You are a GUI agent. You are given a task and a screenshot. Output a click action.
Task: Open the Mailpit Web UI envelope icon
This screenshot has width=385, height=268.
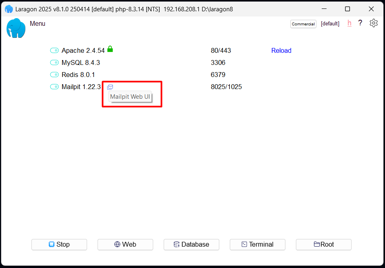pyautogui.click(x=110, y=87)
